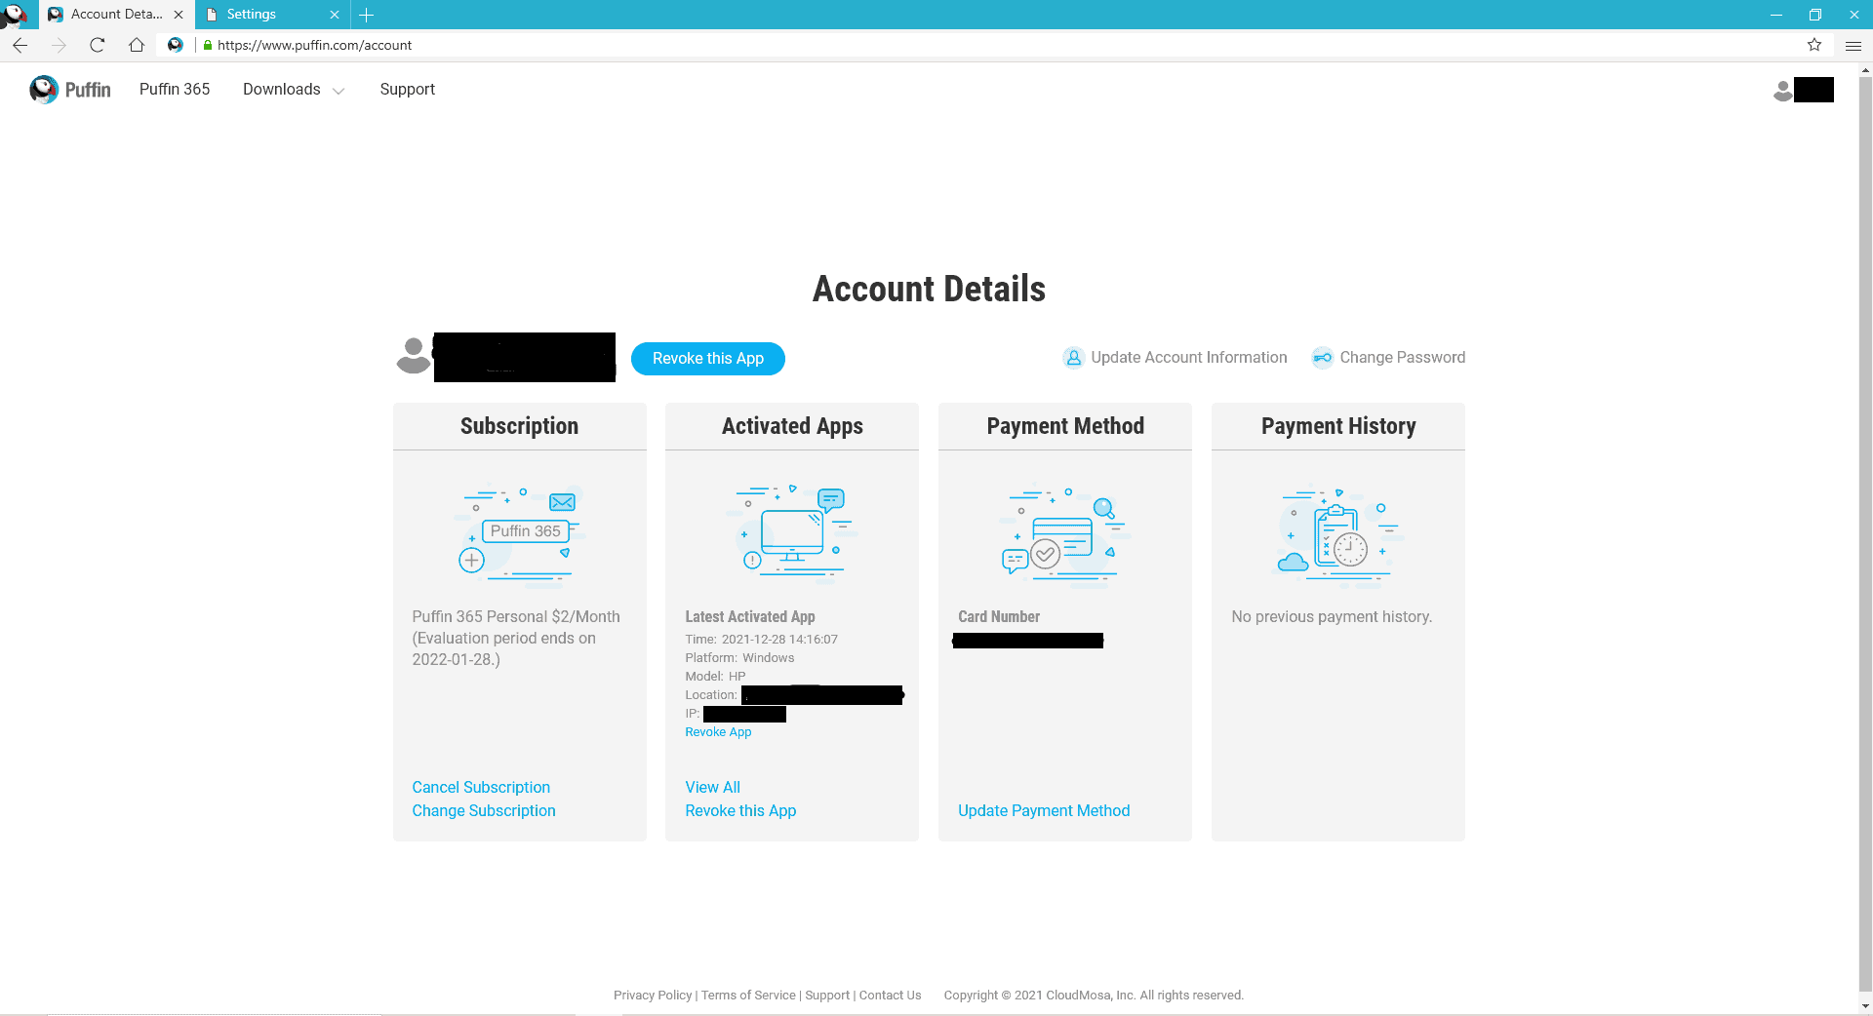Open Privacy Policy in footer
1873x1016 pixels.
(x=653, y=996)
